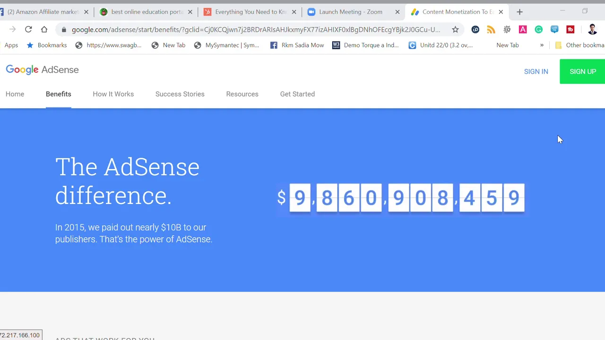
Task: Click the last counter digit 9
Action: [514, 198]
